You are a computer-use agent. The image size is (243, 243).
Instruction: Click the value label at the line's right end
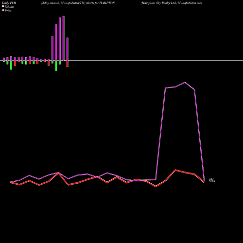212,180
